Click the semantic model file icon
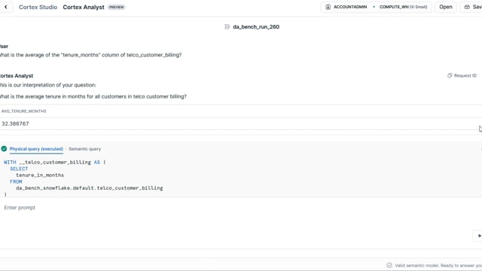 (227, 27)
